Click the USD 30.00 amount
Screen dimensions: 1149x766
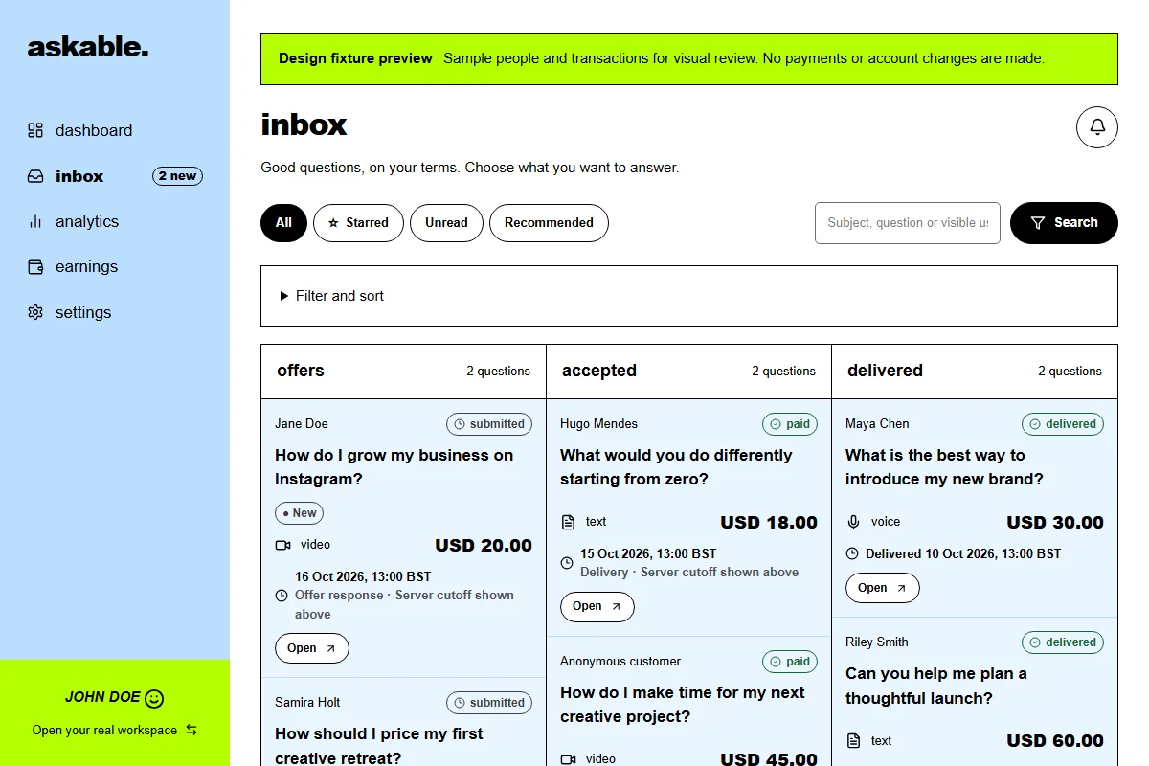click(1055, 523)
